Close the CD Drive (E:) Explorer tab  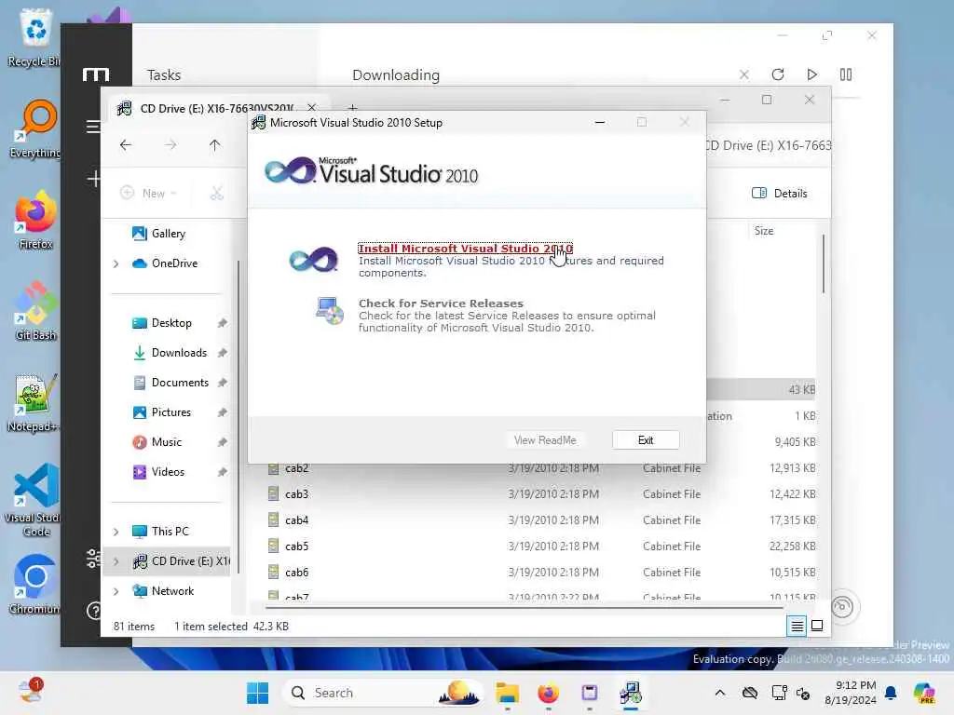[311, 108]
